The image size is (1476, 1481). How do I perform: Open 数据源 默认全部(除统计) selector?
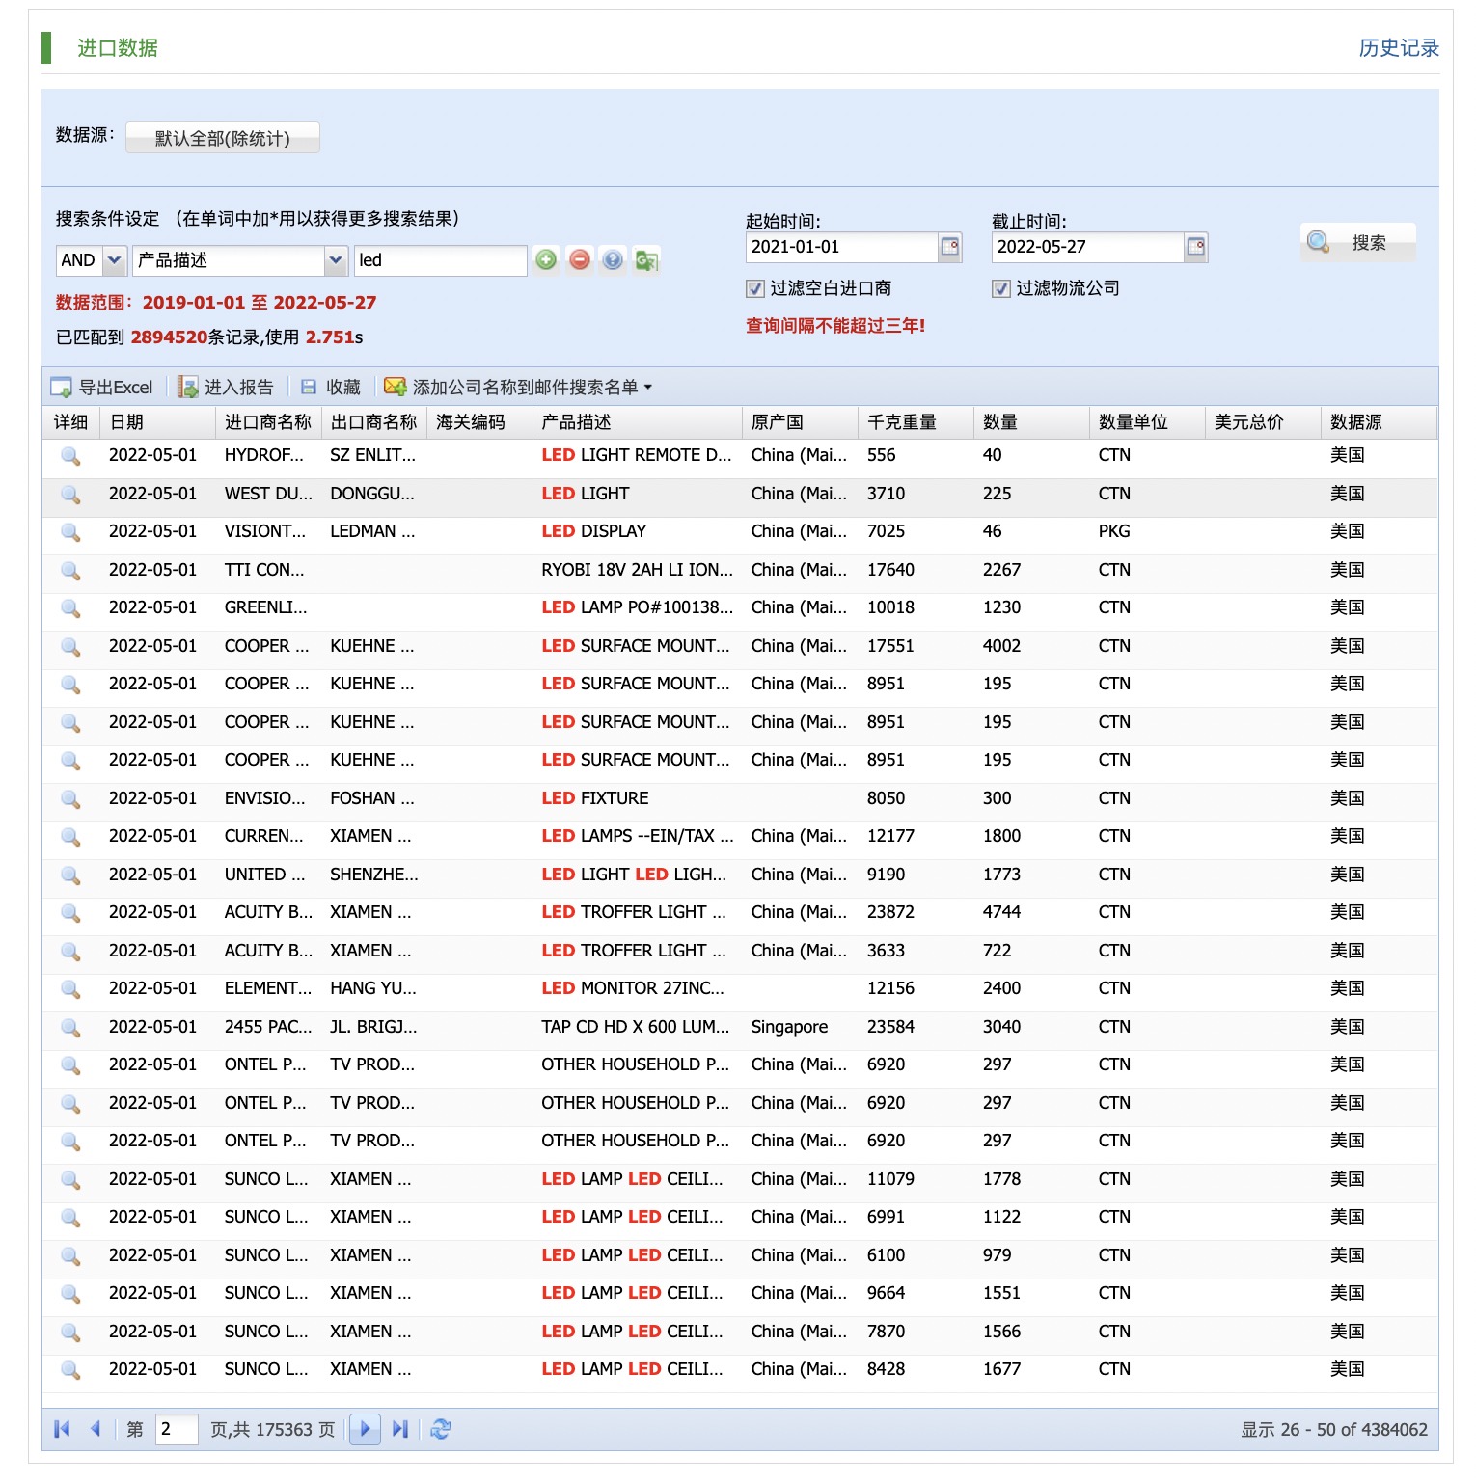pyautogui.click(x=223, y=138)
